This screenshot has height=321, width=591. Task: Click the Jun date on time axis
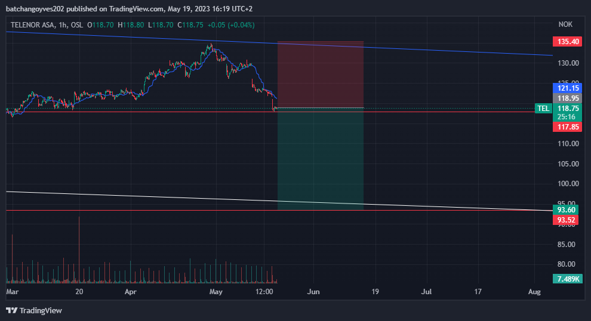313,292
